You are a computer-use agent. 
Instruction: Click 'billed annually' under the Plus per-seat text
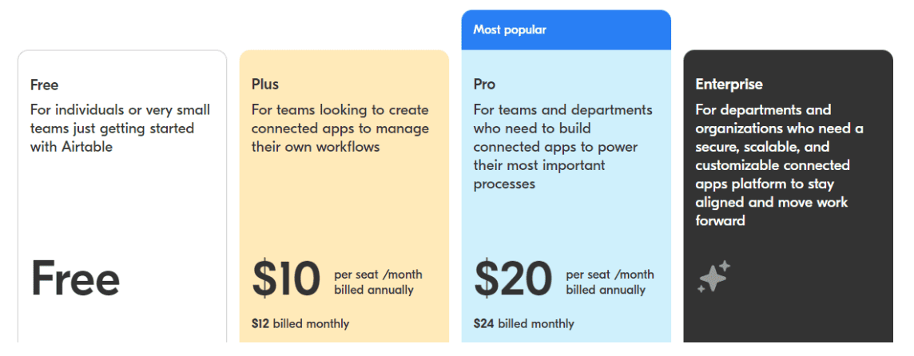[374, 291]
